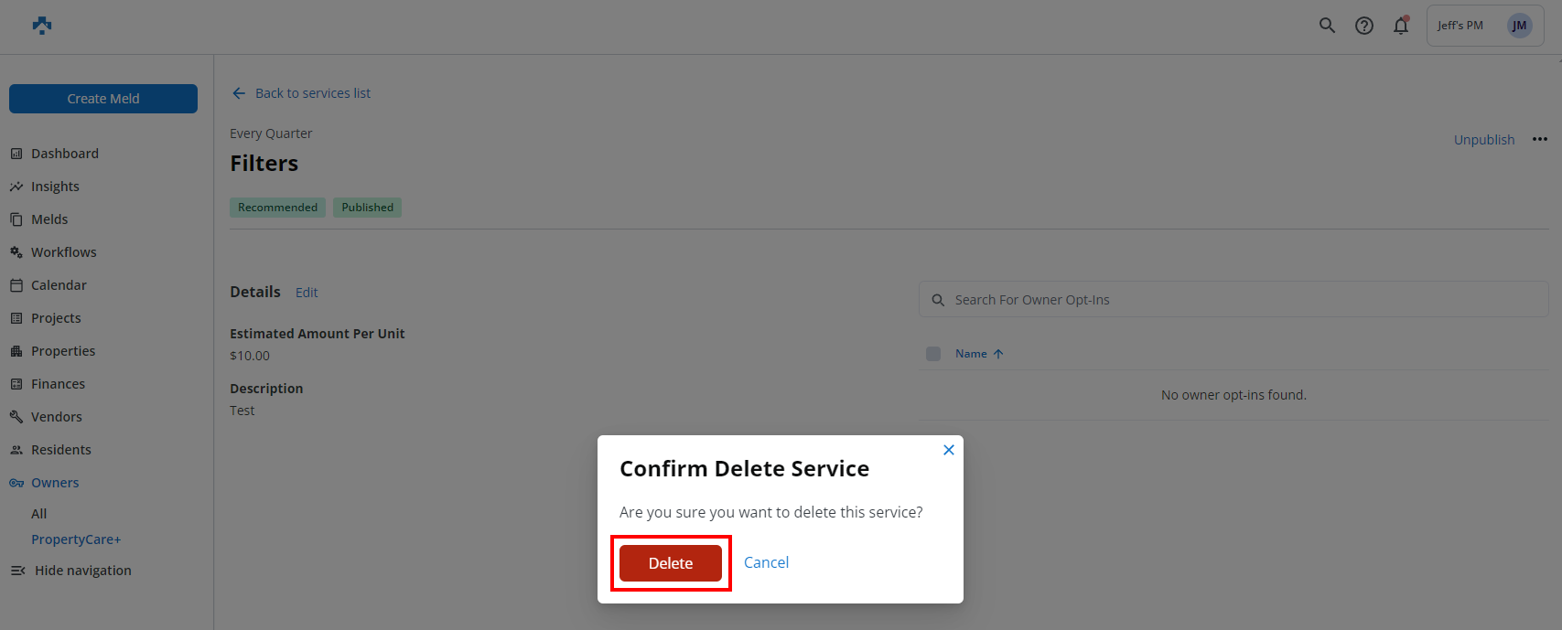Confirm with the red Delete button

click(671, 563)
